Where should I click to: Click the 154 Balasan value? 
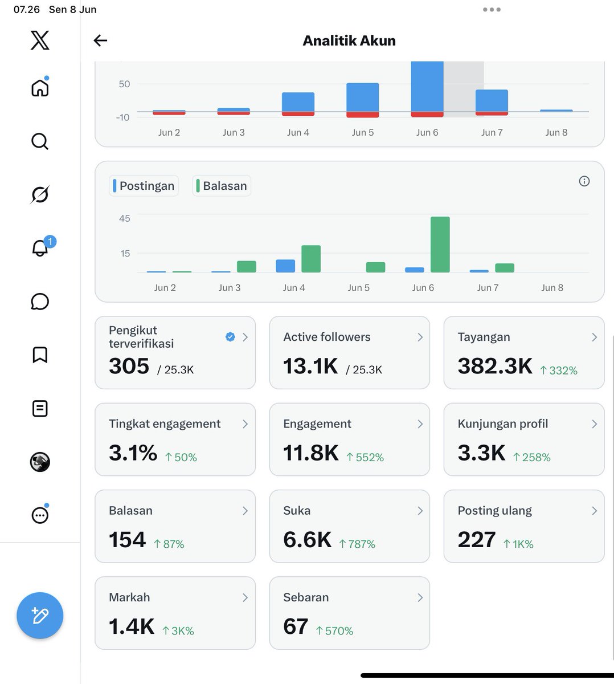(128, 540)
